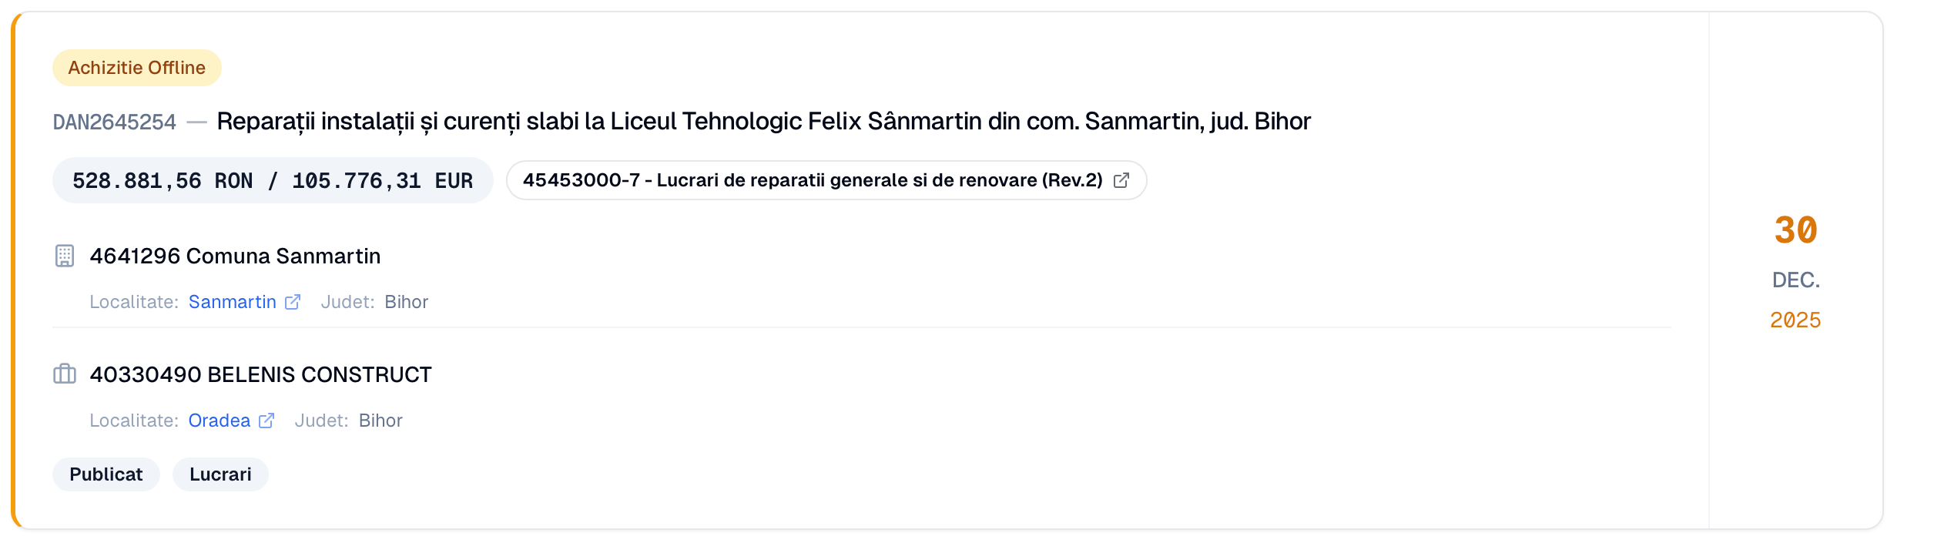Click external link icon next to Sanmartin
This screenshot has height=553, width=1944.
tap(293, 302)
